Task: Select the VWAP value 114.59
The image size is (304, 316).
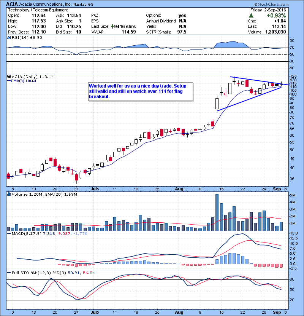Action: point(129,32)
